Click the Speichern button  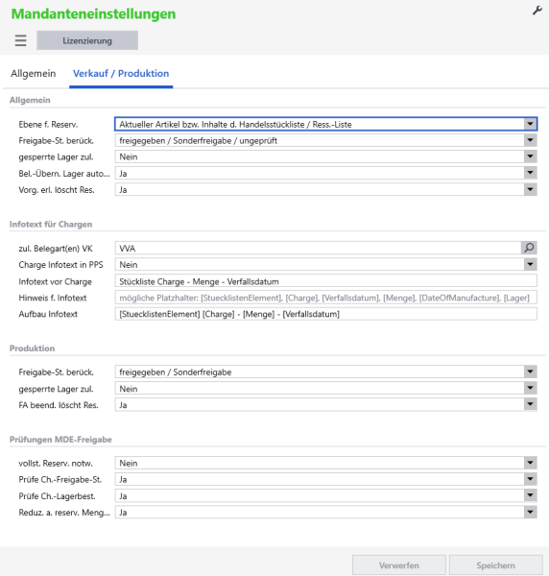coord(496,565)
